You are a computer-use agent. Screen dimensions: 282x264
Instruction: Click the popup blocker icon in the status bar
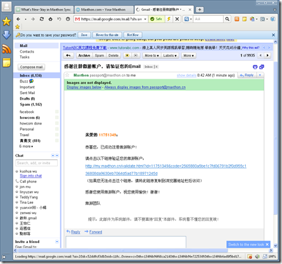pos(250,256)
